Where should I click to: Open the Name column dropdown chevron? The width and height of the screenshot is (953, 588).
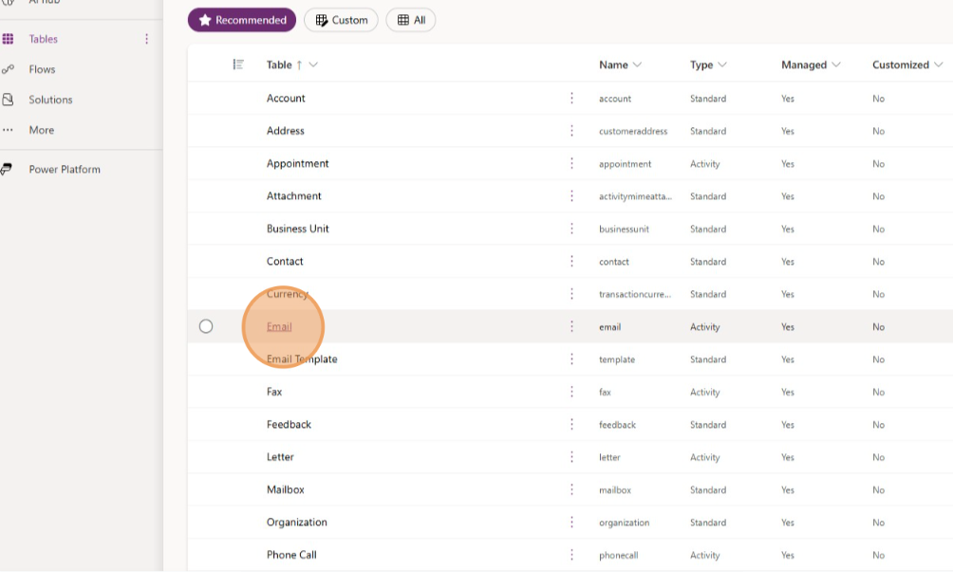tap(637, 64)
